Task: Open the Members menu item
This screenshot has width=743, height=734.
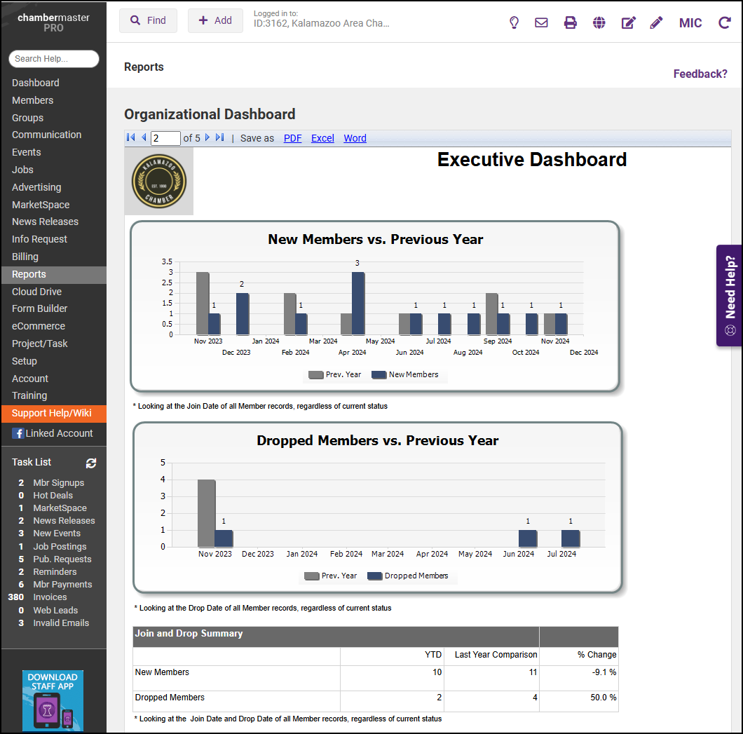Action: coord(32,100)
